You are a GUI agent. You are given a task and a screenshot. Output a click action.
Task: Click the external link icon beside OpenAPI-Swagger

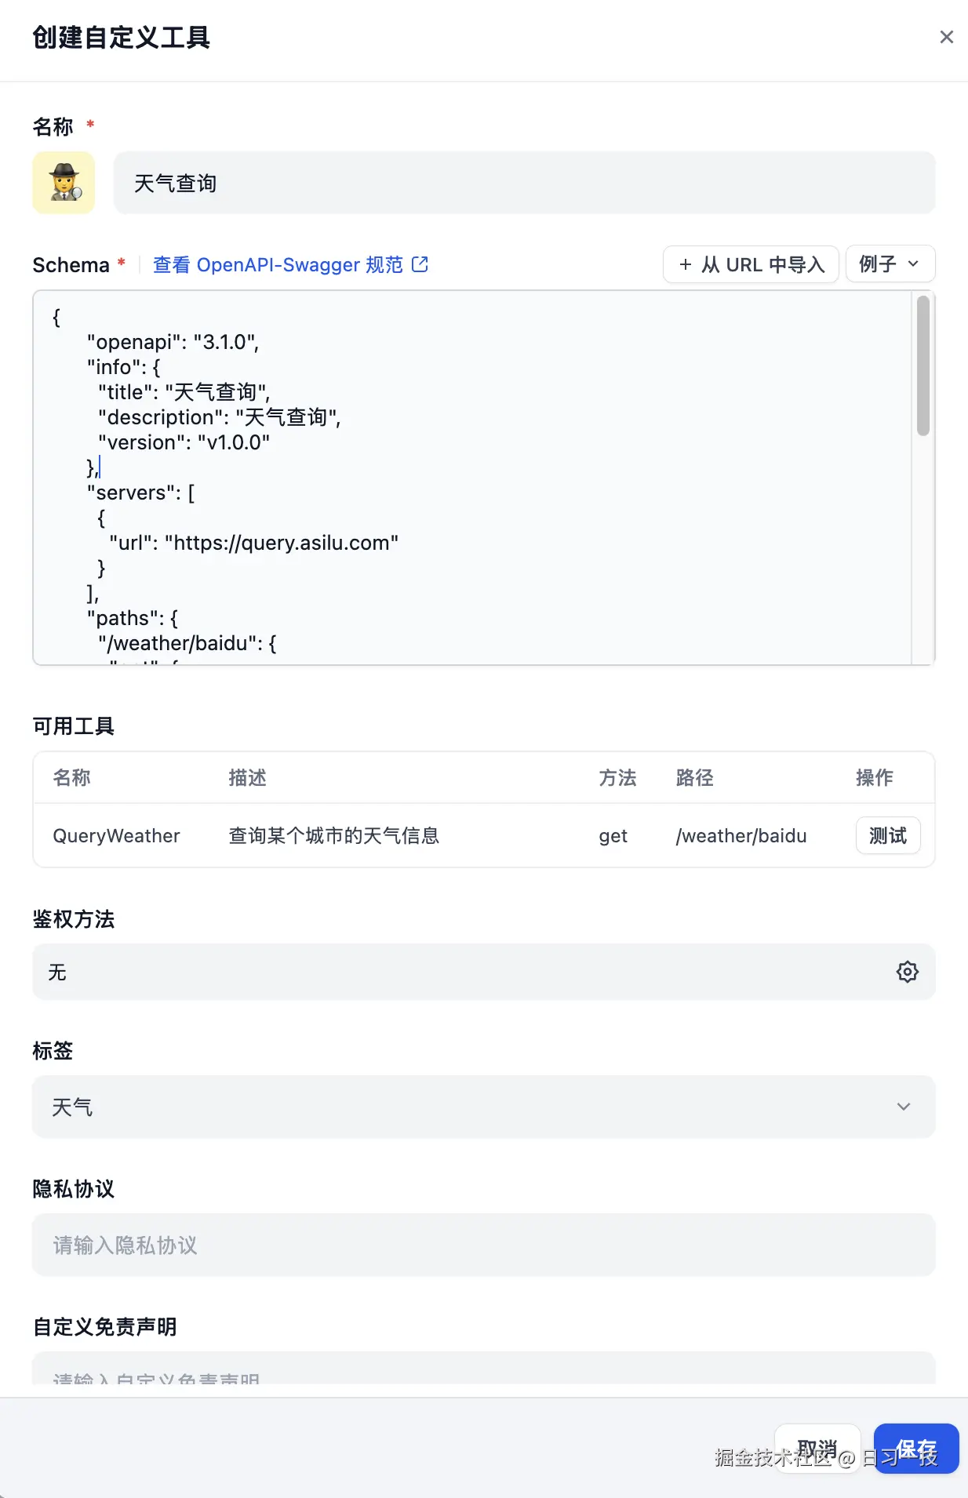(x=420, y=264)
